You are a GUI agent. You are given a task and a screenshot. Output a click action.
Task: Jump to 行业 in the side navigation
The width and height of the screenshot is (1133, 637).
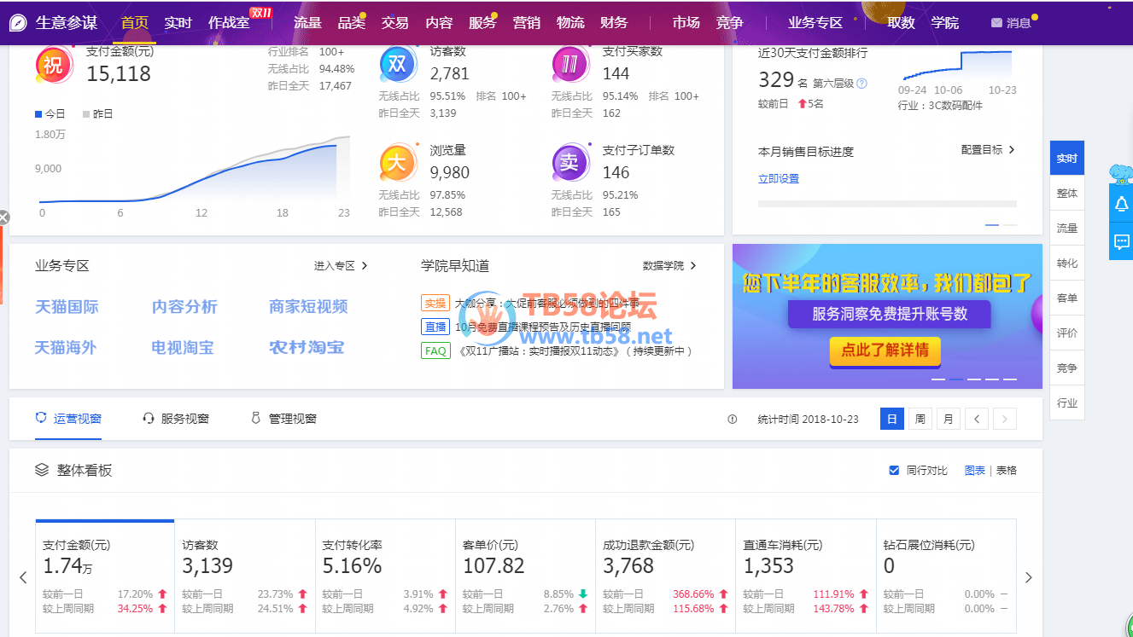click(1067, 402)
